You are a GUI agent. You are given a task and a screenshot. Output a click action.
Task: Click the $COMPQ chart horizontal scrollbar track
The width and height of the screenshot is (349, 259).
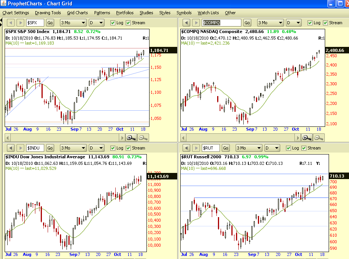coord(240,138)
